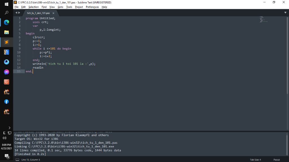Open the View menu
This screenshot has height=162, width=289.
[52, 7]
